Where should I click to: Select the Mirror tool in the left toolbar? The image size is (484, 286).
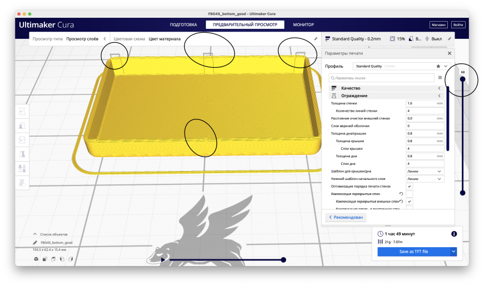point(22,154)
